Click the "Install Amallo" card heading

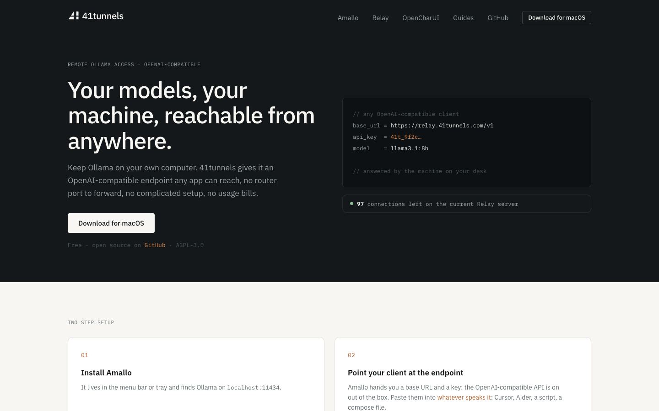click(x=106, y=373)
